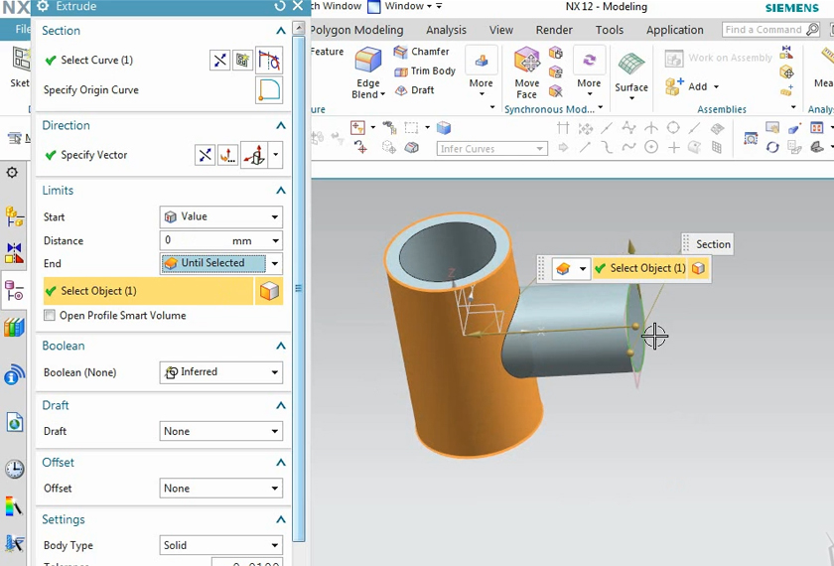Switch to the Analysis tab
The height and width of the screenshot is (566, 834).
(x=446, y=30)
